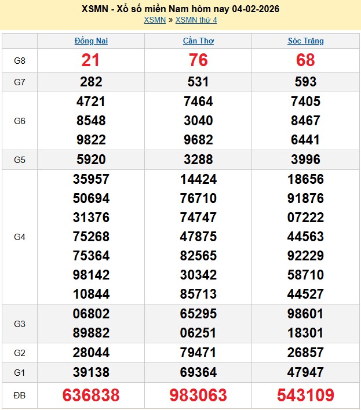Click the Đồng Nai column header link
The width and height of the screenshot is (361, 410).
pyautogui.click(x=91, y=41)
